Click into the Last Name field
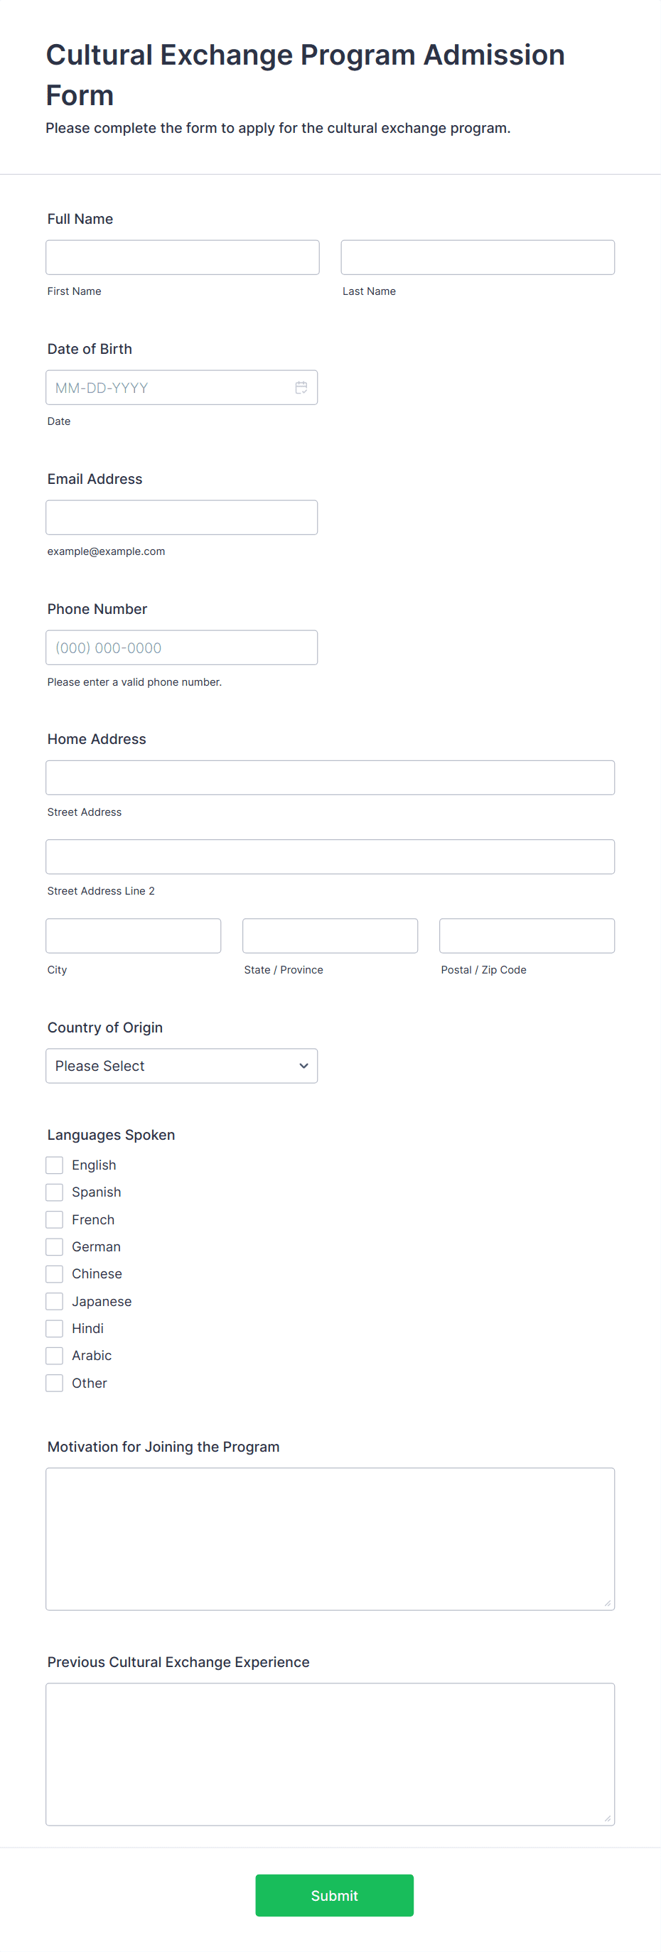This screenshot has width=661, height=1952. 478,258
